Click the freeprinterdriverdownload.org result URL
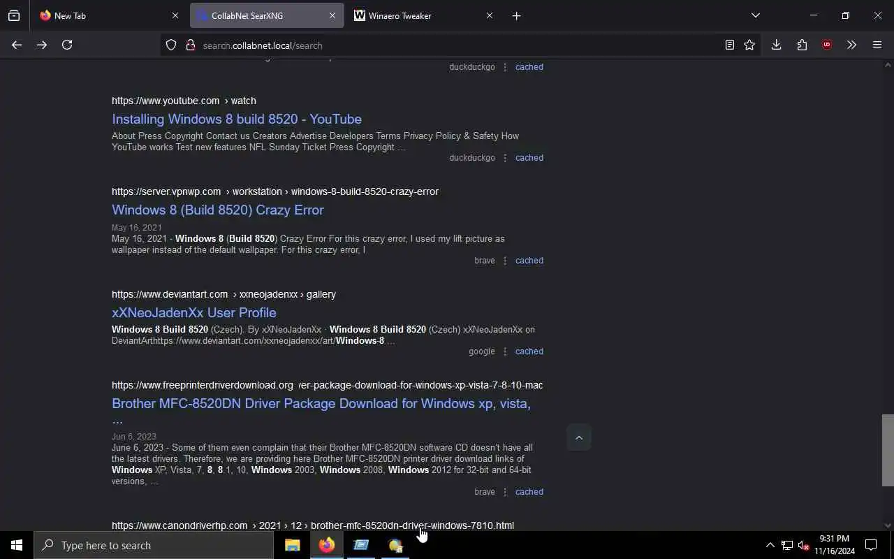The width and height of the screenshot is (894, 559). [x=327, y=385]
